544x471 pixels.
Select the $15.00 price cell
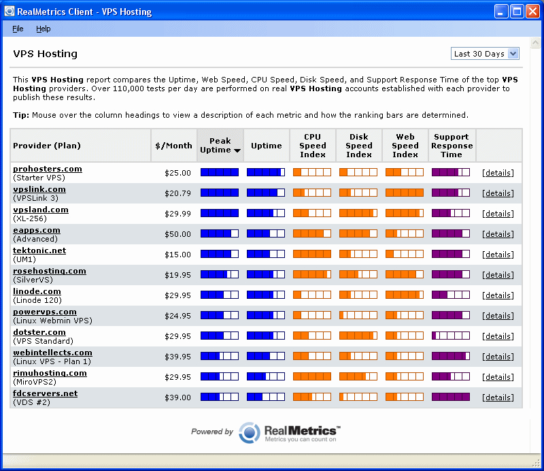pos(177,255)
